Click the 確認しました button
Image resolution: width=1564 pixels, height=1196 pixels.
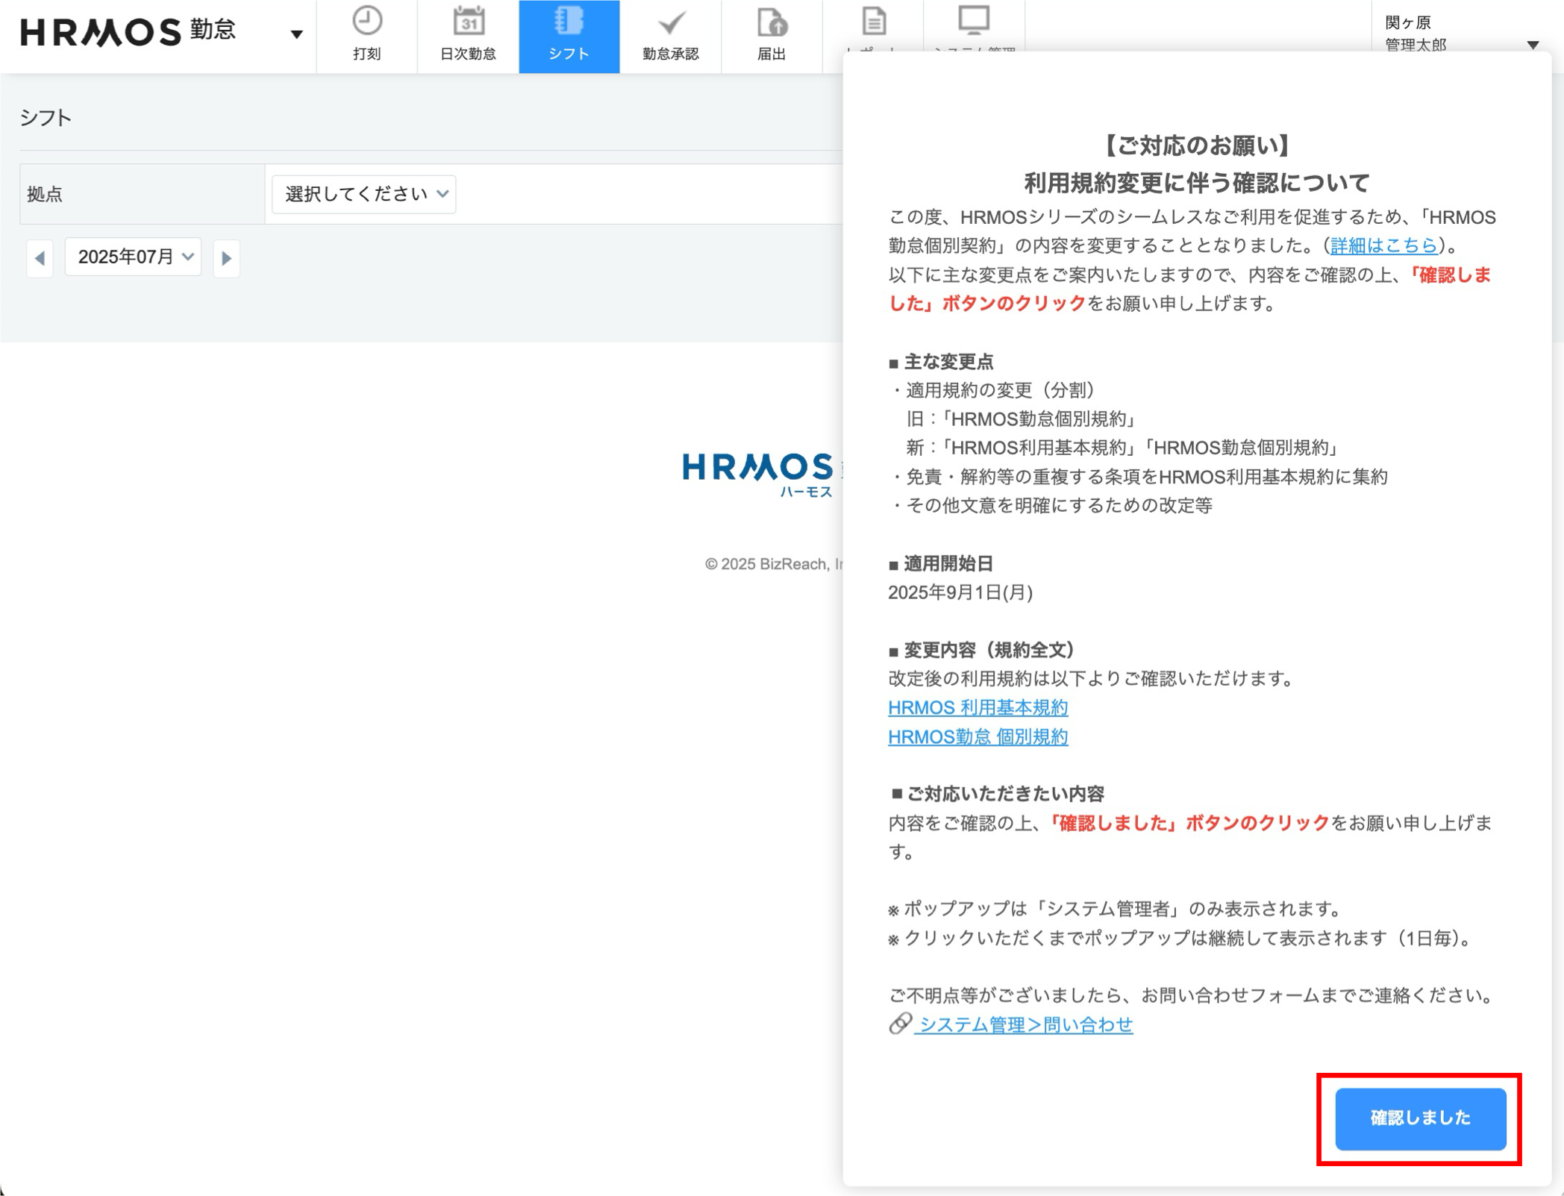click(1420, 1118)
